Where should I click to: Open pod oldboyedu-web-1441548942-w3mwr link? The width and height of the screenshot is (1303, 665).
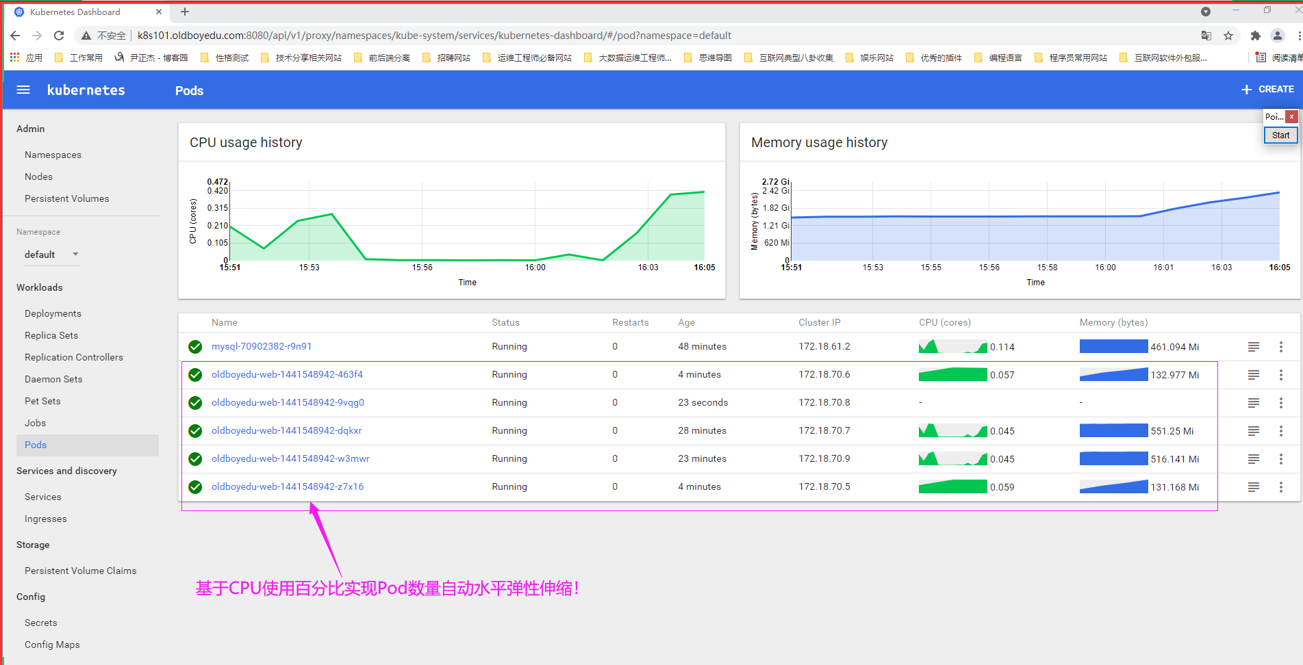290,459
